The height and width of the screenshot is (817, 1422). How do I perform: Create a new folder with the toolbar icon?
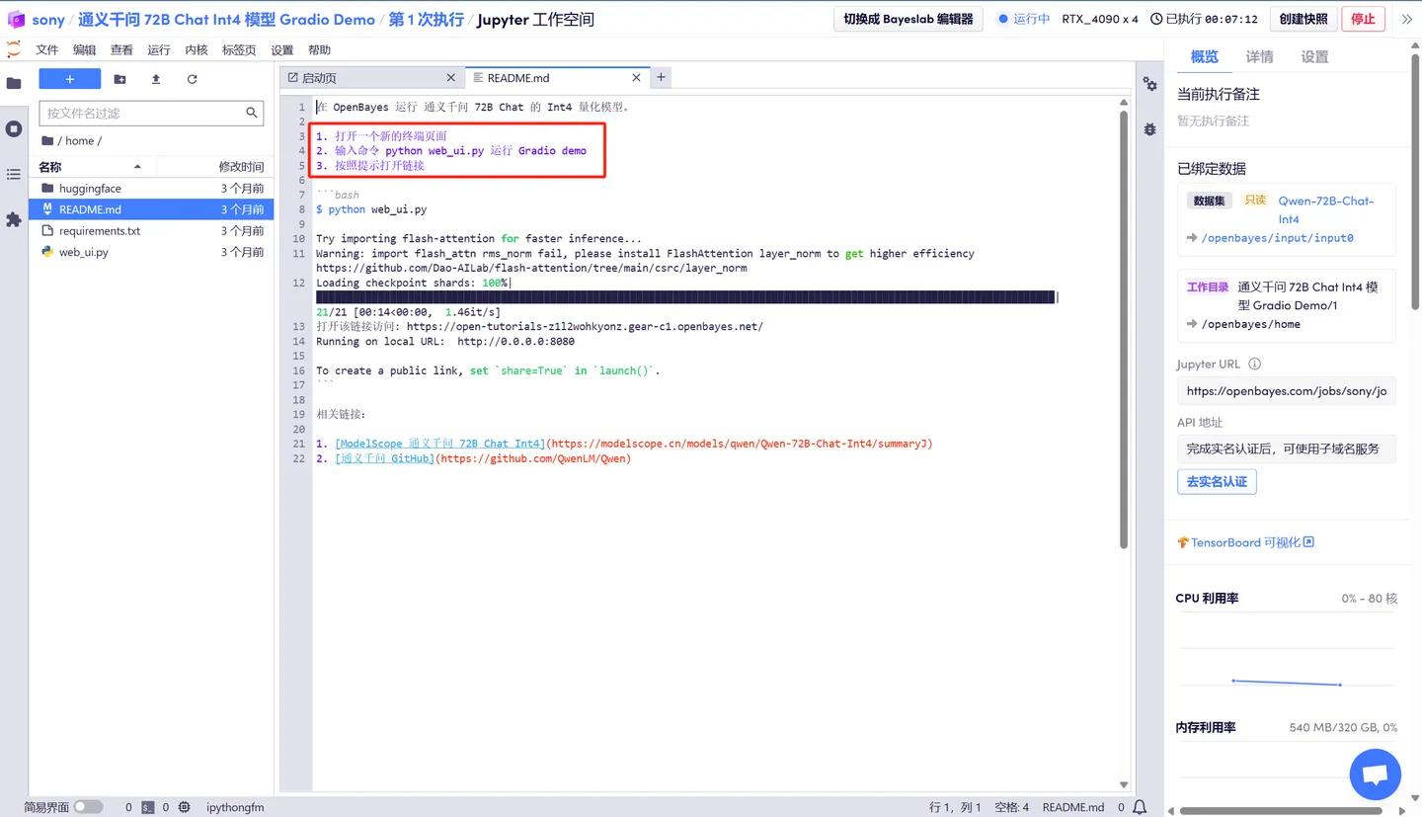[119, 79]
